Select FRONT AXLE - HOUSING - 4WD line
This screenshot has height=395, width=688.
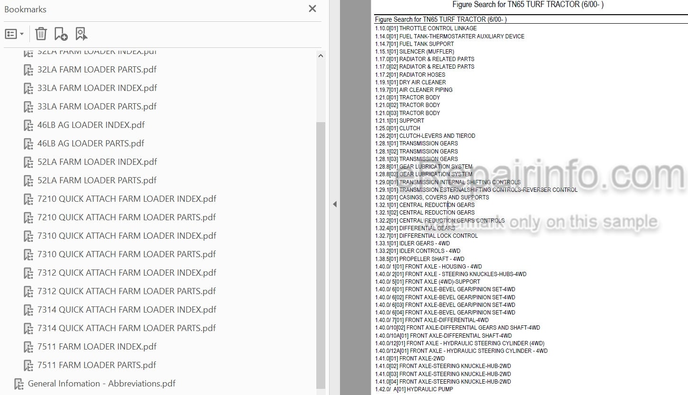428,266
